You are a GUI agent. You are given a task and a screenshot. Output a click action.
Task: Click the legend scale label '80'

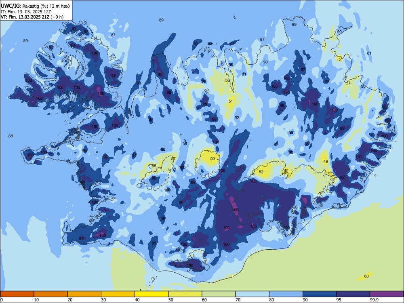coord(271,300)
